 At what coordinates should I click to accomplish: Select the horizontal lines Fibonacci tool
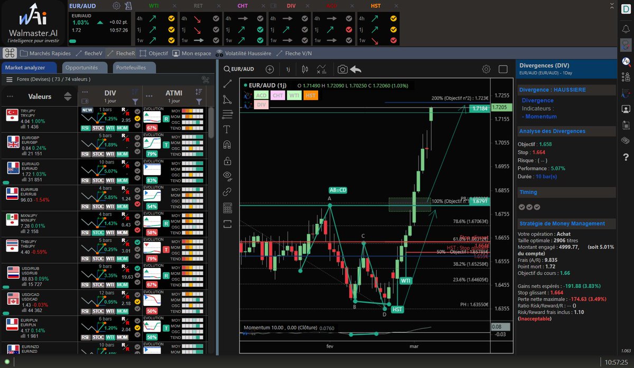click(x=228, y=114)
